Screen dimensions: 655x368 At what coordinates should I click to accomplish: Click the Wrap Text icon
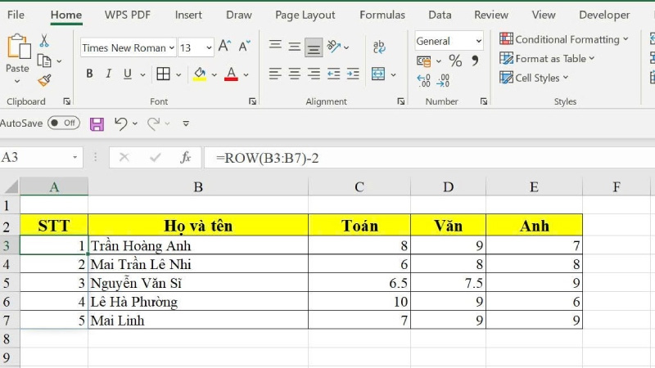point(379,47)
